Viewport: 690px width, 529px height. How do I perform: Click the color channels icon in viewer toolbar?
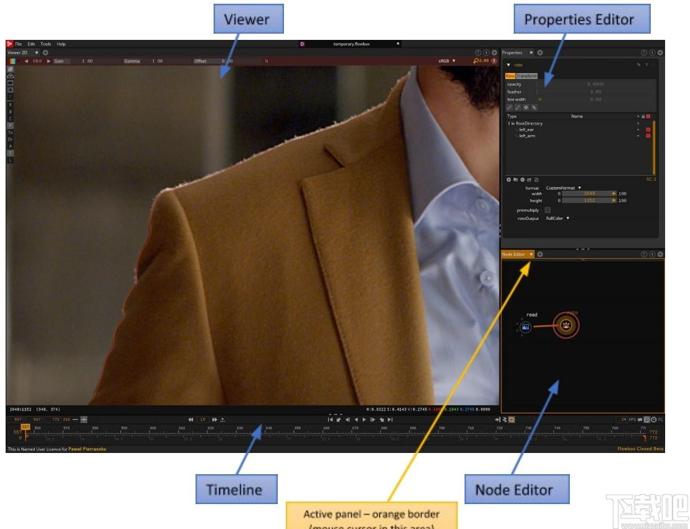click(12, 61)
